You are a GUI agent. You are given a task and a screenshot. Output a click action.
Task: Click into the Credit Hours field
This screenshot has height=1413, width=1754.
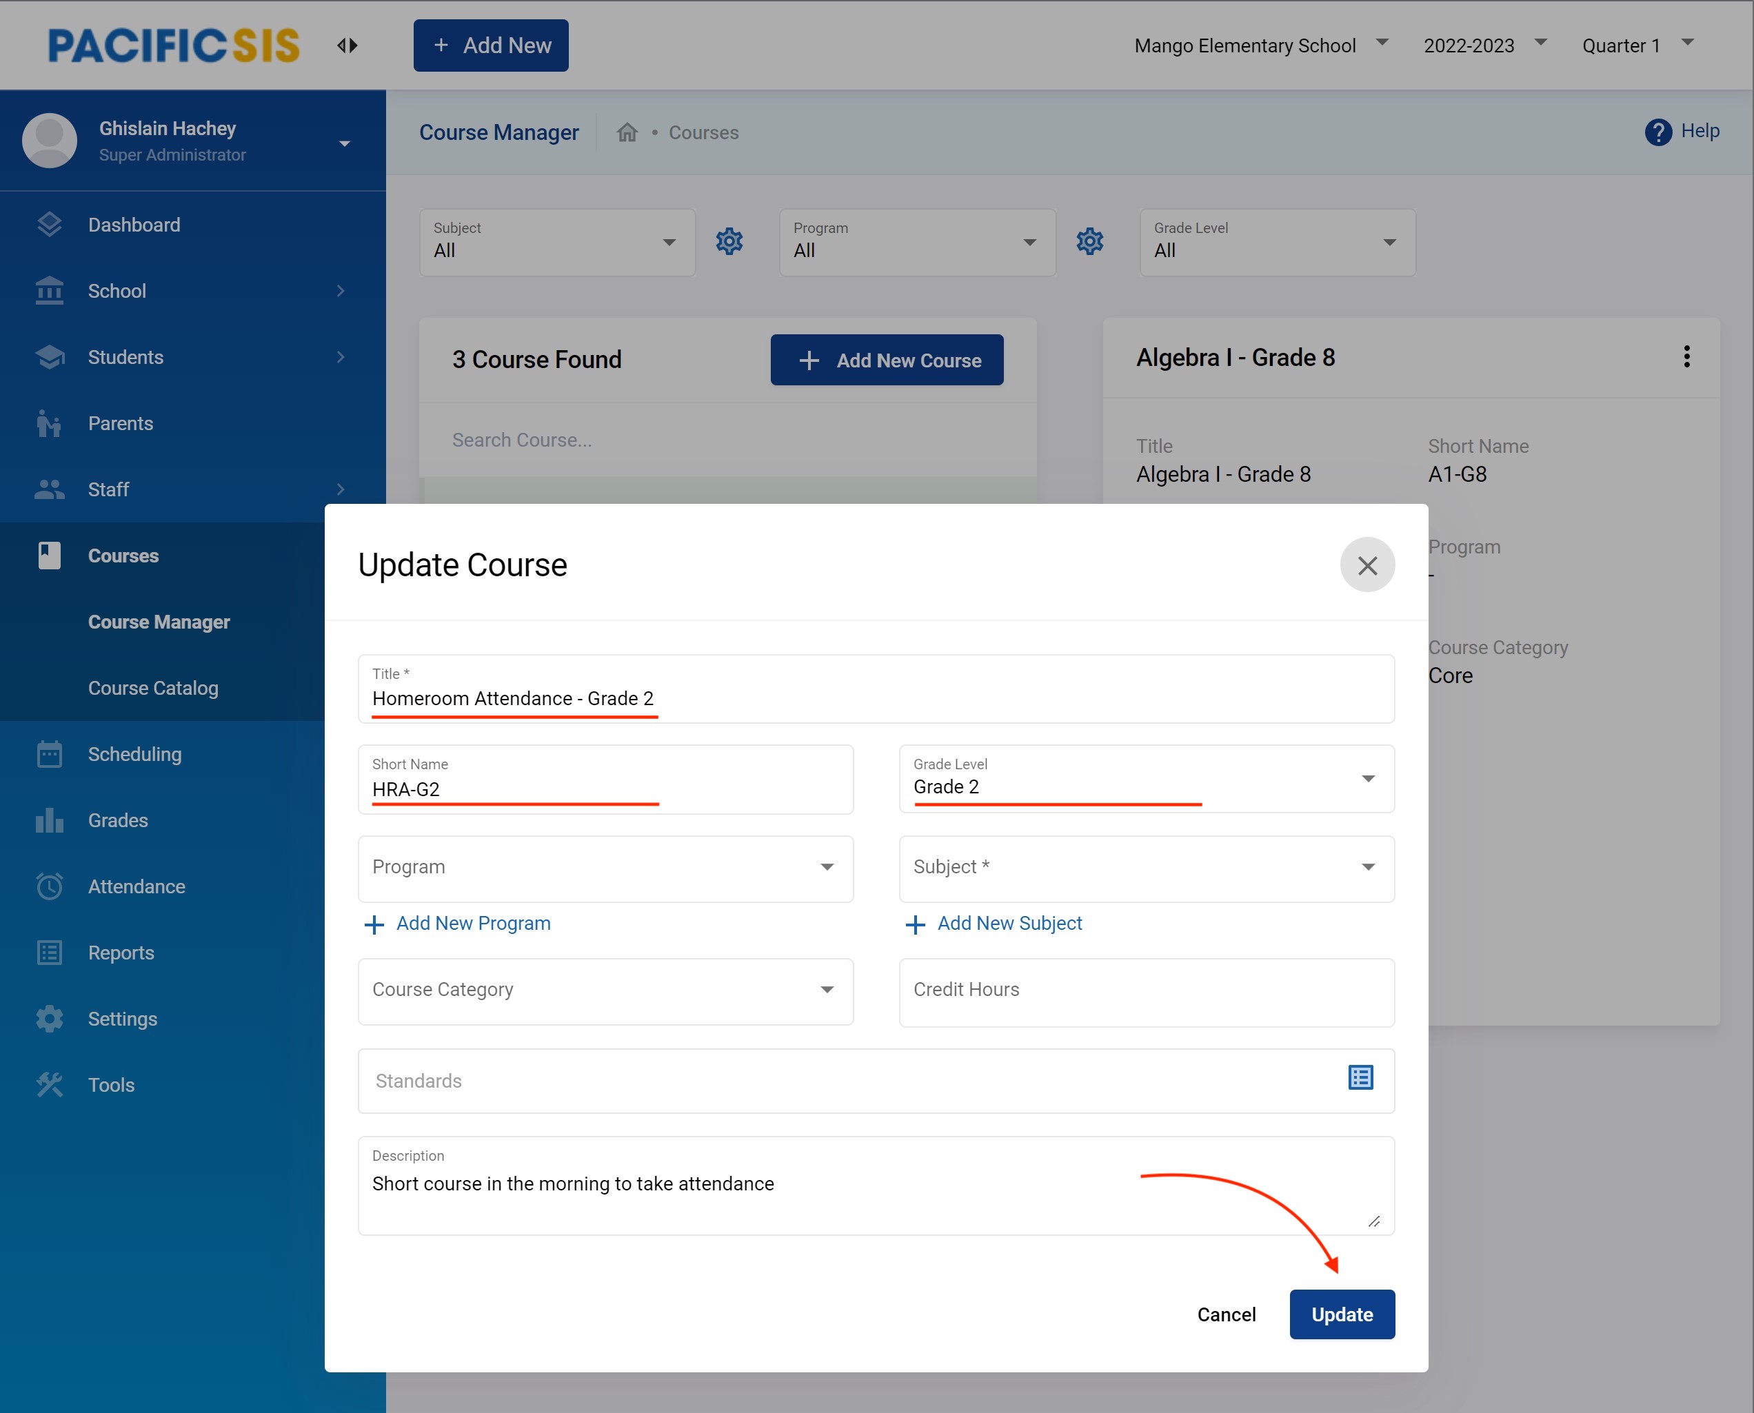1146,990
